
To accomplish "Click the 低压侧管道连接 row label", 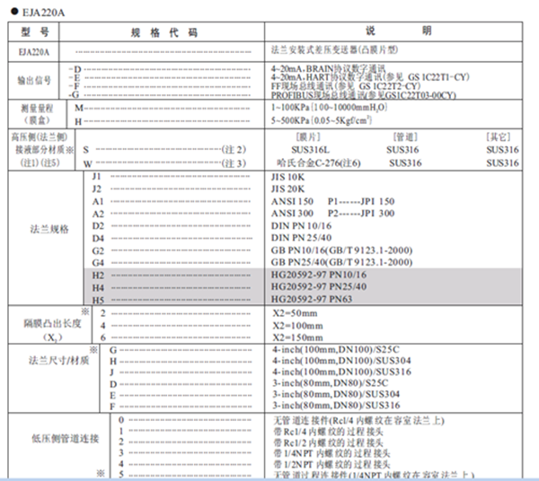I will 66,439.
